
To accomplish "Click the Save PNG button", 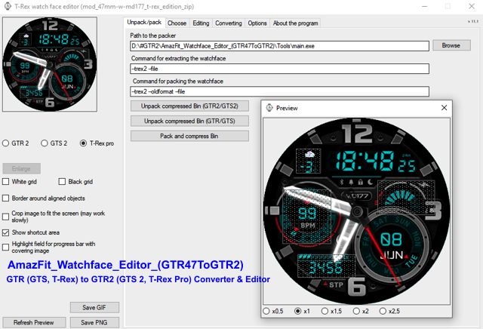I will coord(94,322).
